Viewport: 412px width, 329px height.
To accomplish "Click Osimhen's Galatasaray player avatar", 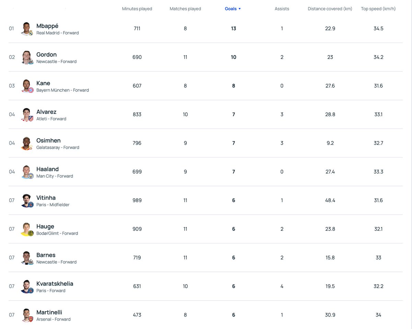I will (26, 143).
